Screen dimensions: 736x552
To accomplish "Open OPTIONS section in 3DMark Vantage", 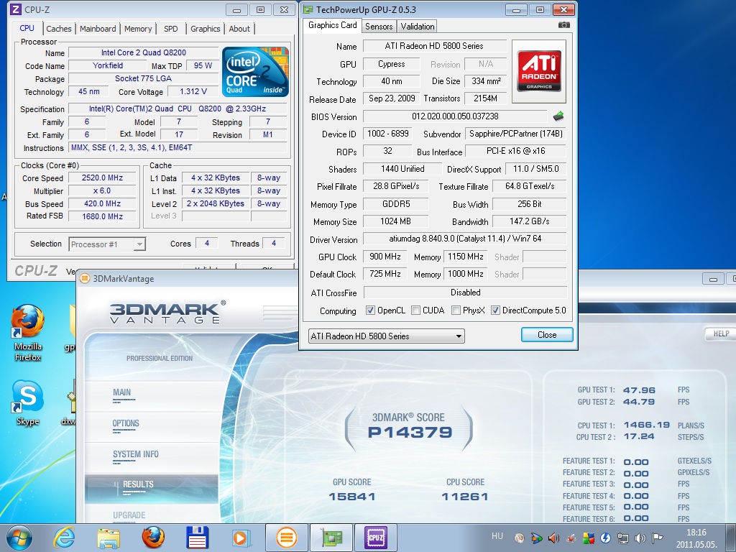I will click(125, 423).
